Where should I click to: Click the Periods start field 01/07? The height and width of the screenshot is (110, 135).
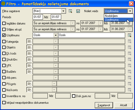click(x=38, y=17)
